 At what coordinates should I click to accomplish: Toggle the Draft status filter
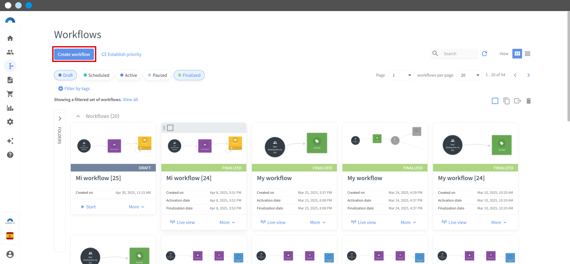(x=66, y=75)
